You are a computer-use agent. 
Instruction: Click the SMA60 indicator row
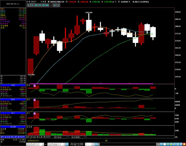tap(13, 15)
